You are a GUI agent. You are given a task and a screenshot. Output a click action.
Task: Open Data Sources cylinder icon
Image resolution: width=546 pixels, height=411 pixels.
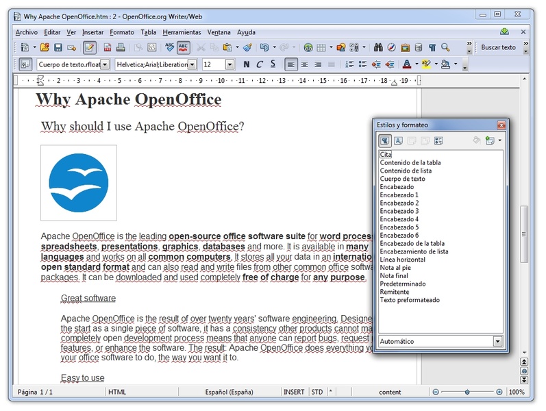pyautogui.click(x=419, y=47)
